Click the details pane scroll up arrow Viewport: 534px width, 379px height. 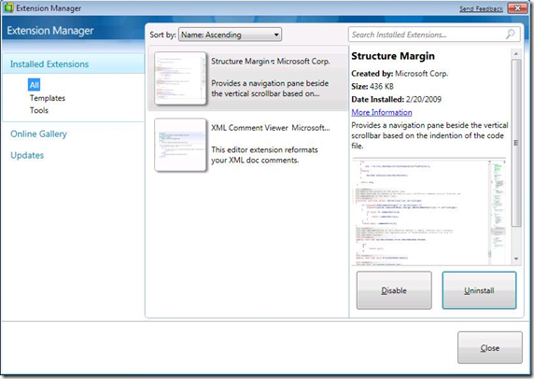(516, 53)
